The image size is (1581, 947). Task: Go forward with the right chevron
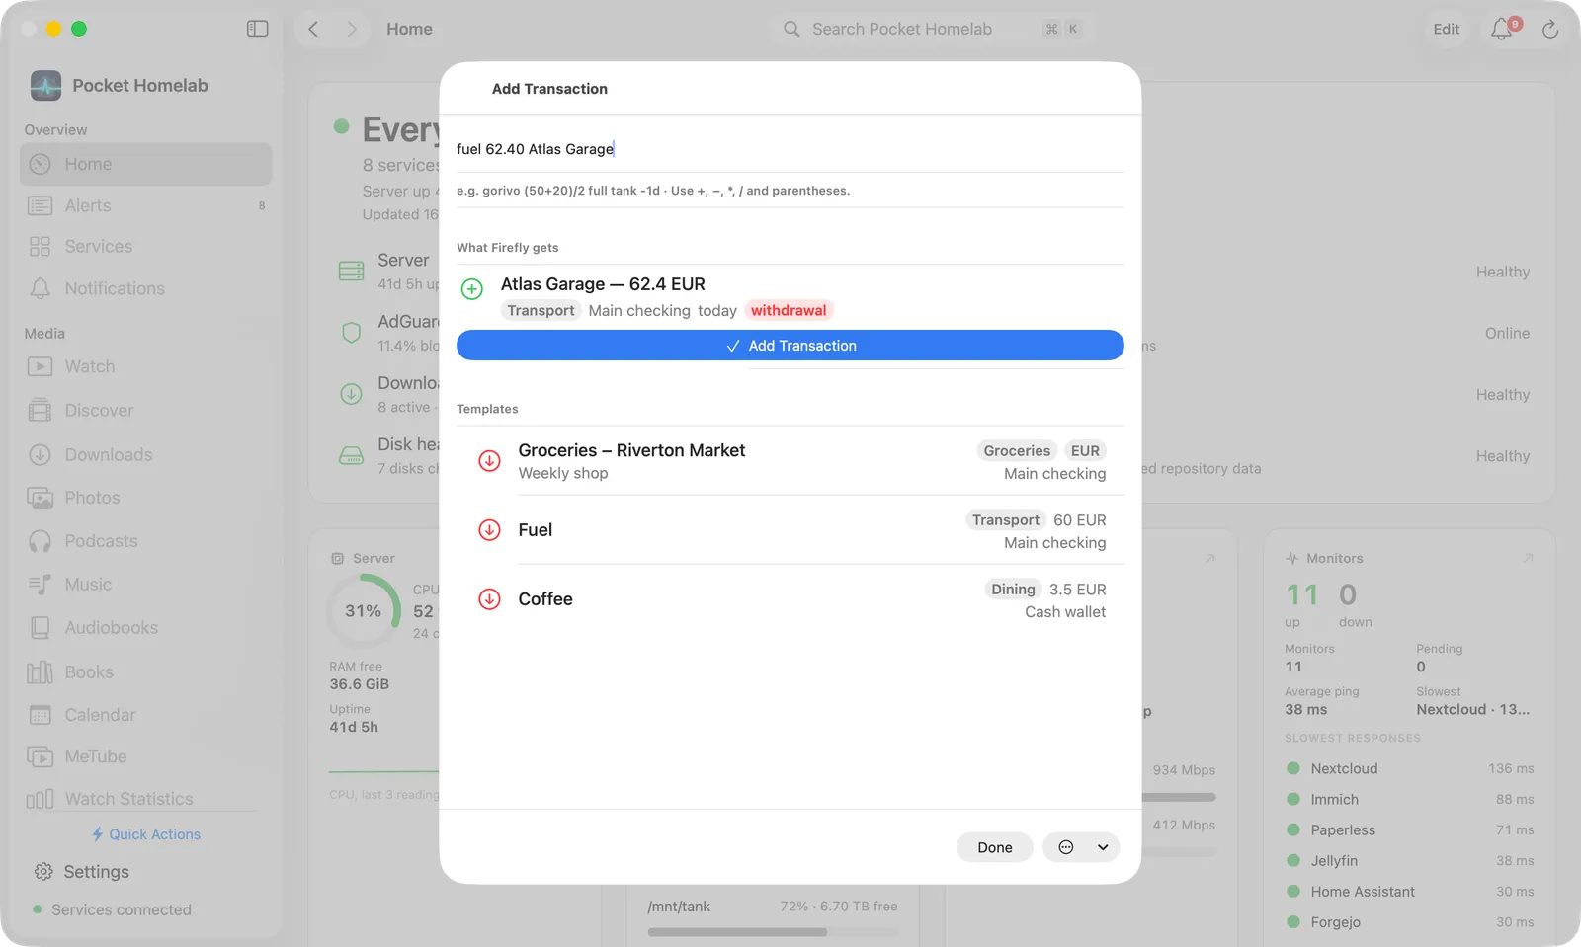(x=351, y=29)
